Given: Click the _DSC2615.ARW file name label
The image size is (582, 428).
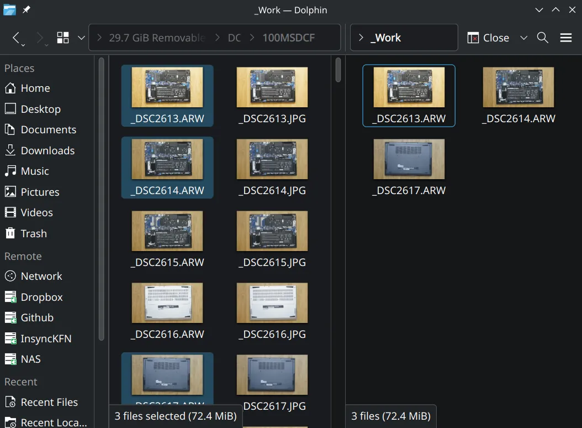Looking at the screenshot, I should pyautogui.click(x=167, y=263).
